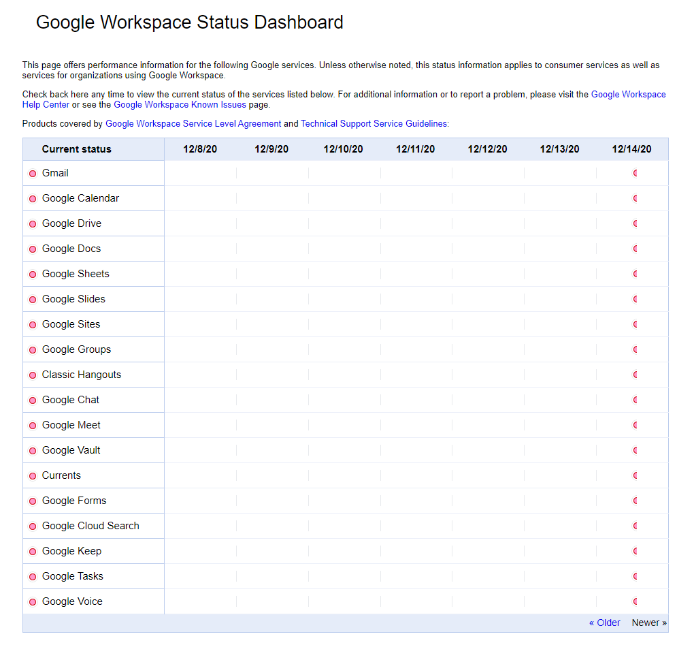Click the red status icon beside Classic Hangouts
The width and height of the screenshot is (694, 645).
(x=33, y=375)
